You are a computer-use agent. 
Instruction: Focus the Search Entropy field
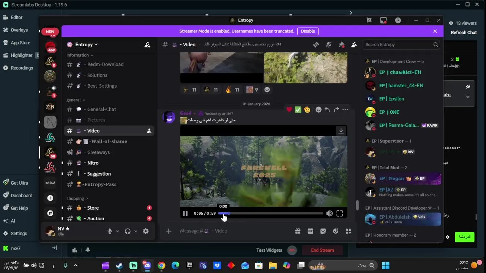(x=401, y=45)
